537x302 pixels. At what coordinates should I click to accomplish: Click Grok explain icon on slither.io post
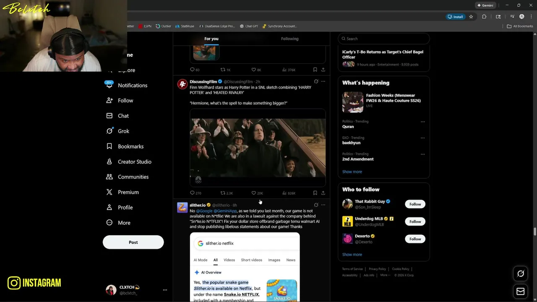coord(316,205)
